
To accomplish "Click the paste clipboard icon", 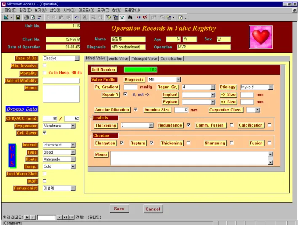I will 62,17.
